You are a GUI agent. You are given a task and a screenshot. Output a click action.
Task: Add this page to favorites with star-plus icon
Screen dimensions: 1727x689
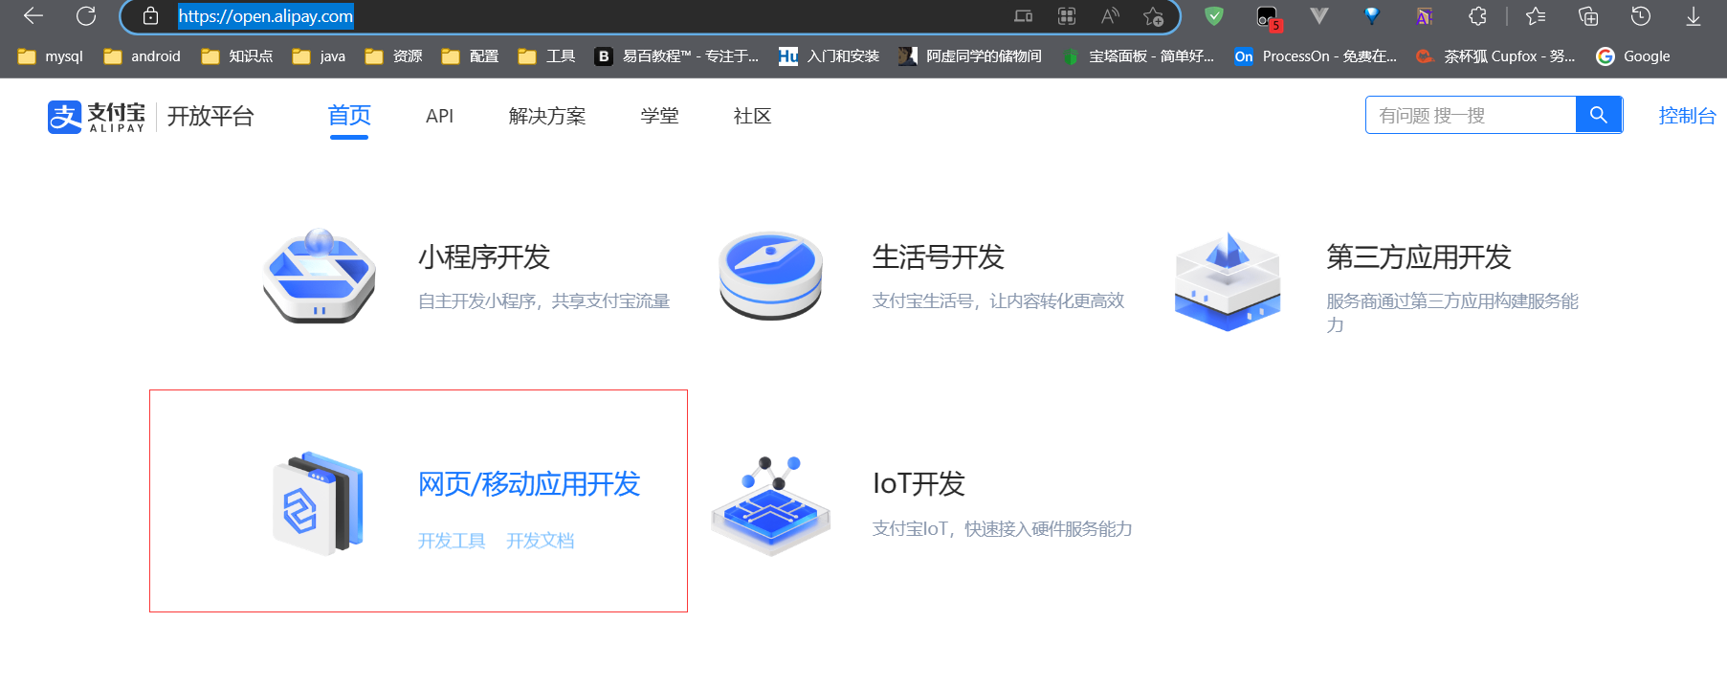1153,16
